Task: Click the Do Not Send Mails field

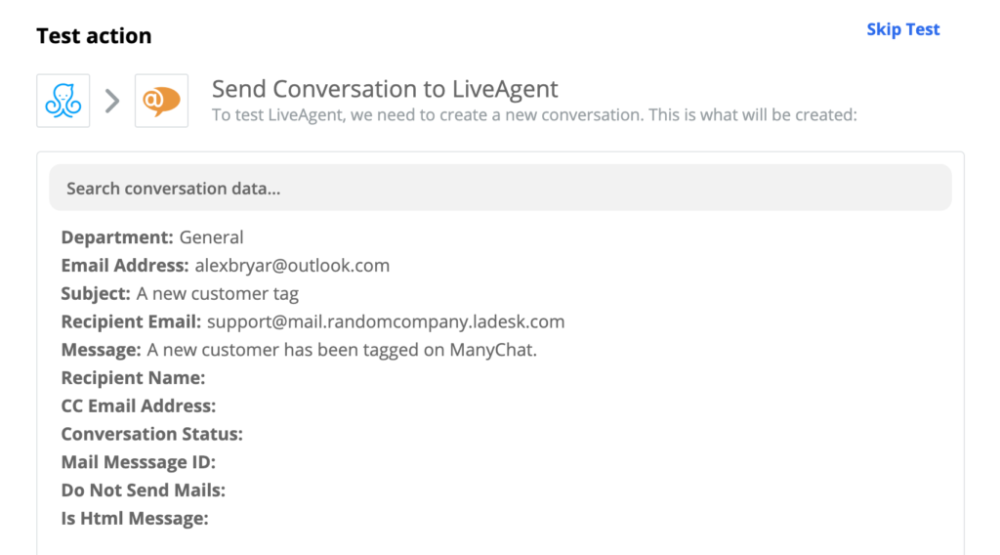Action: click(143, 491)
